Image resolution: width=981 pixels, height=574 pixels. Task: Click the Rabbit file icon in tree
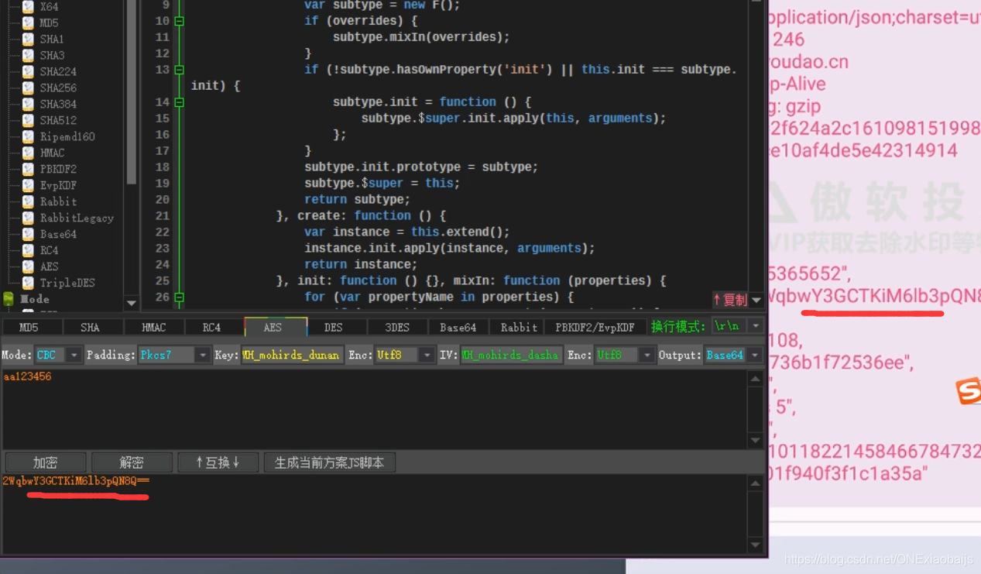point(28,201)
